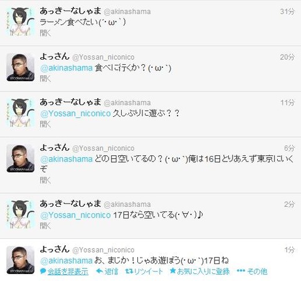The image size is (301, 281).
Task: Expand the 11分 akinashama tweet with 開く
Action: pyautogui.click(x=45, y=124)
